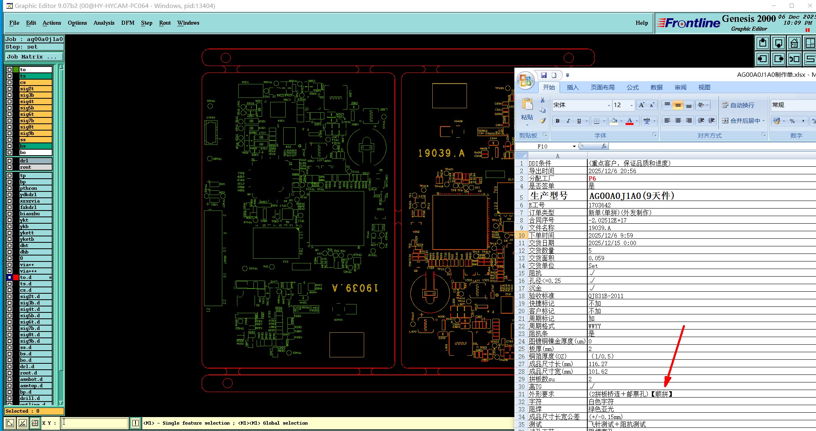Click the XY coordinate input field

click(94, 423)
